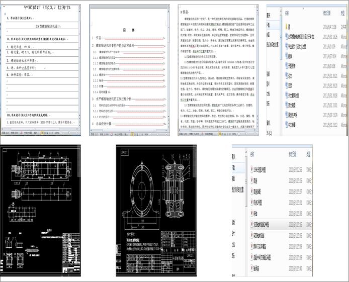Click the 目录 heading in the contents document
Image resolution: width=349 pixels, height=282 pixels.
point(129,30)
